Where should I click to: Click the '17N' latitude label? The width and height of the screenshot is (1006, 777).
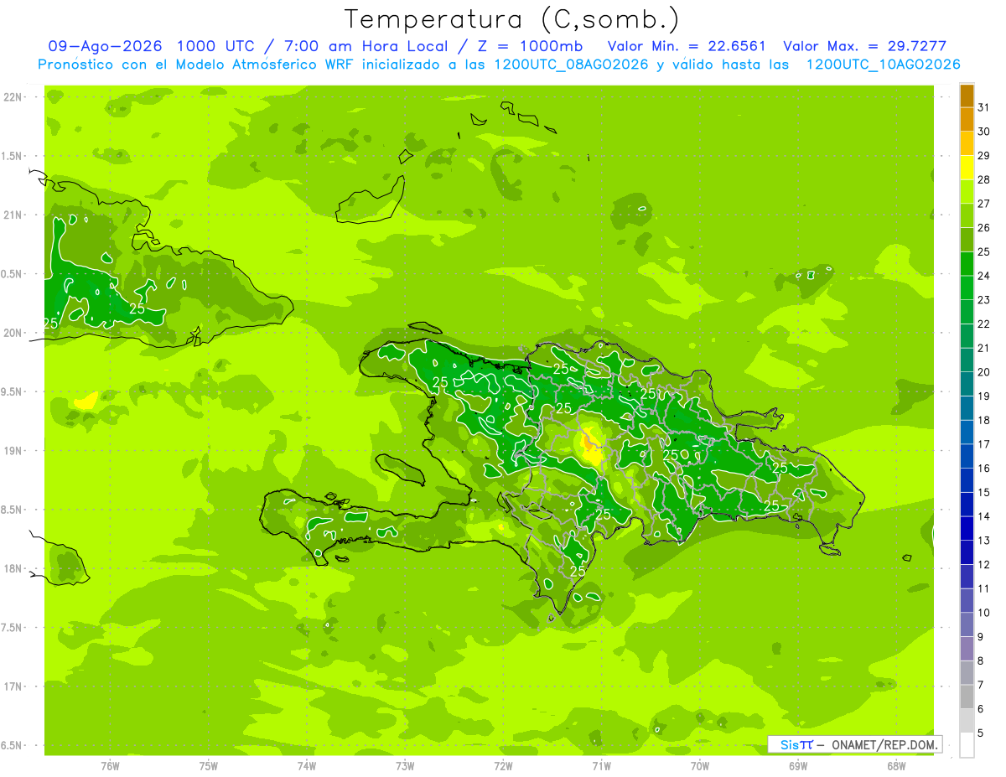coord(14,686)
